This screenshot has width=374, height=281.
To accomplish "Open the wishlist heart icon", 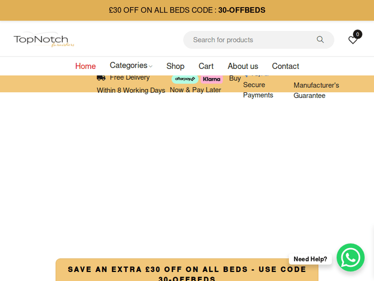I will 353,40.
